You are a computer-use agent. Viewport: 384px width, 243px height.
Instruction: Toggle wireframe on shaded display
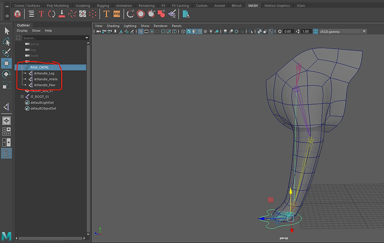click(x=200, y=32)
